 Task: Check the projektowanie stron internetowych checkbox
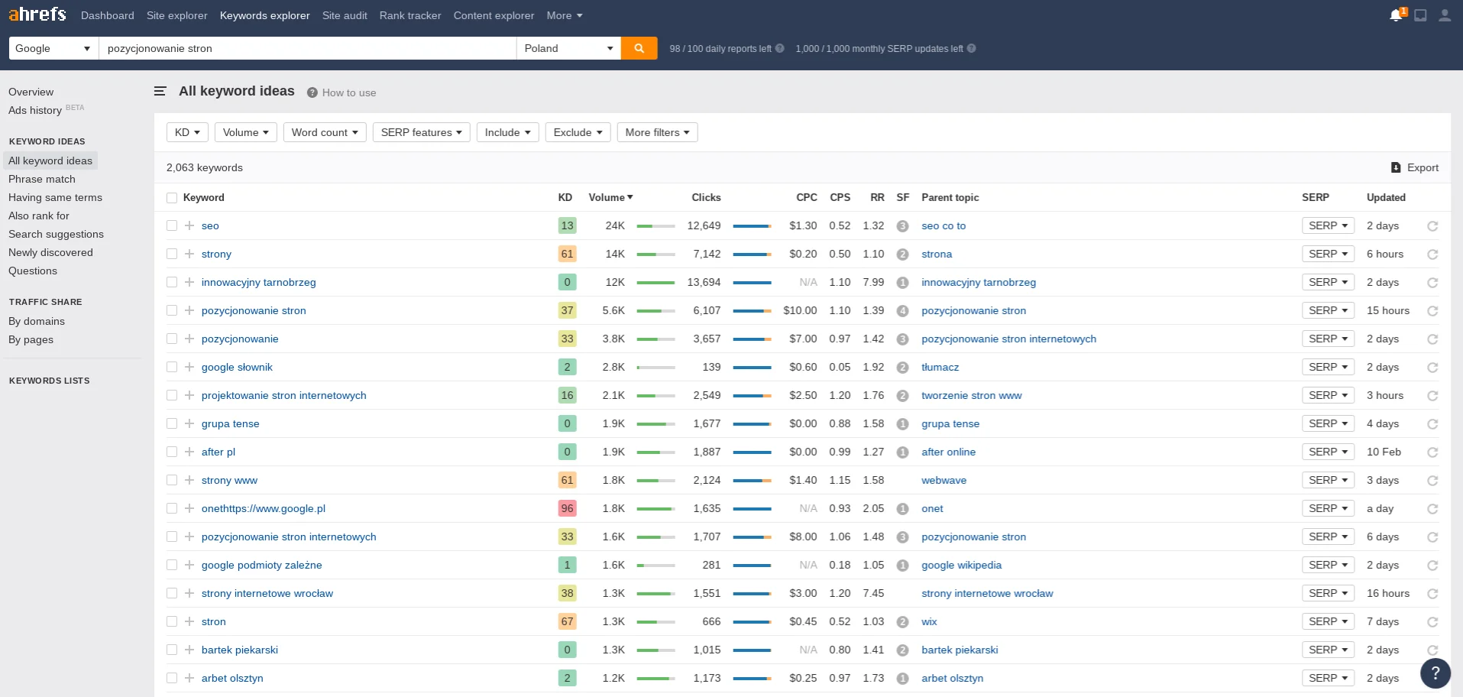pos(172,395)
